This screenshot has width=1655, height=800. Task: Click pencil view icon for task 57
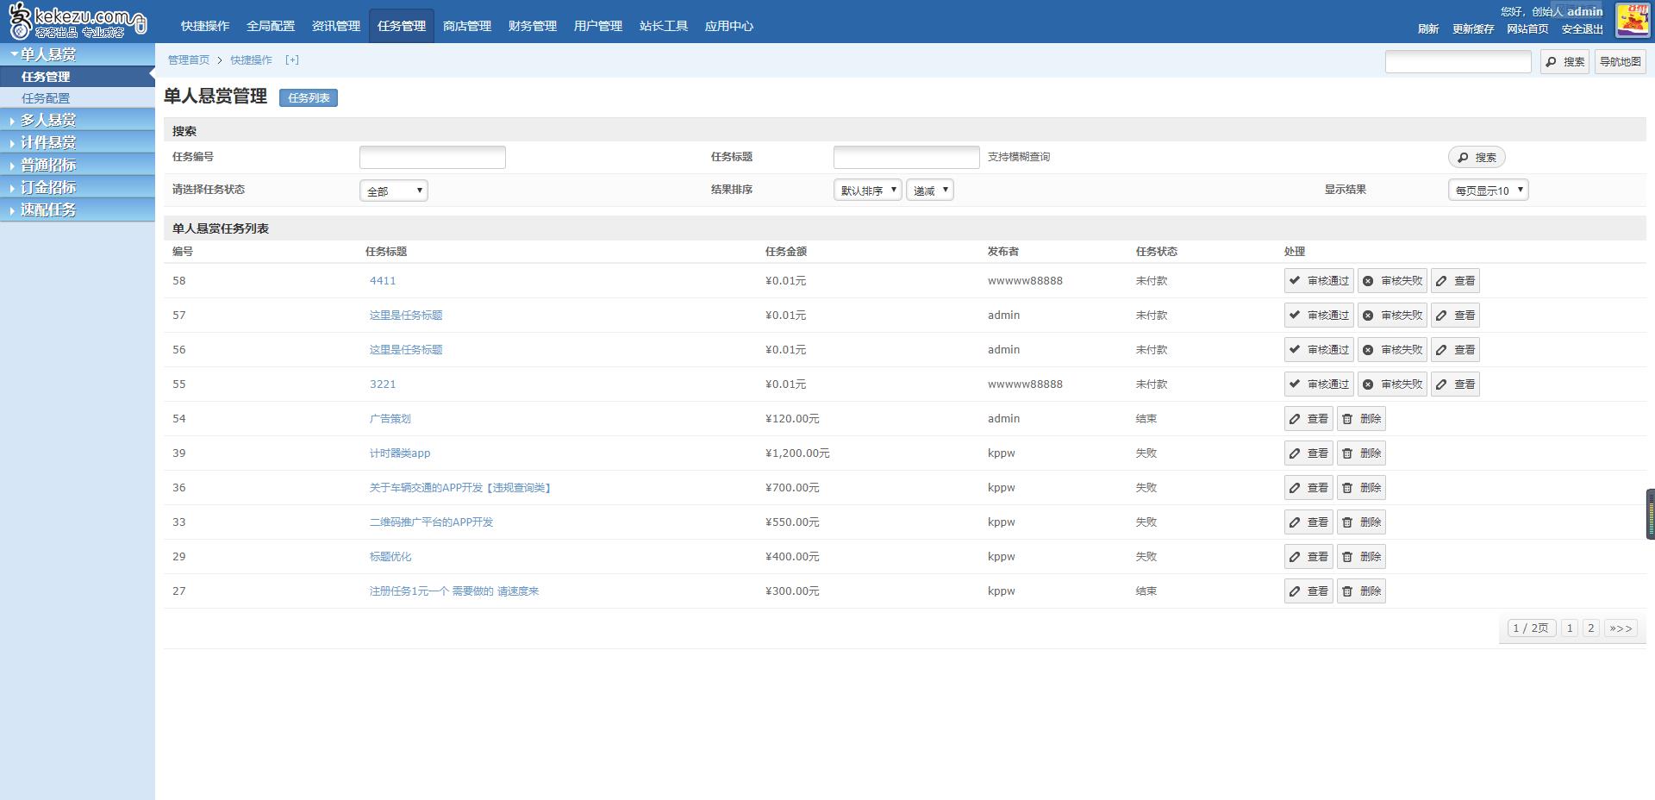pos(1441,316)
